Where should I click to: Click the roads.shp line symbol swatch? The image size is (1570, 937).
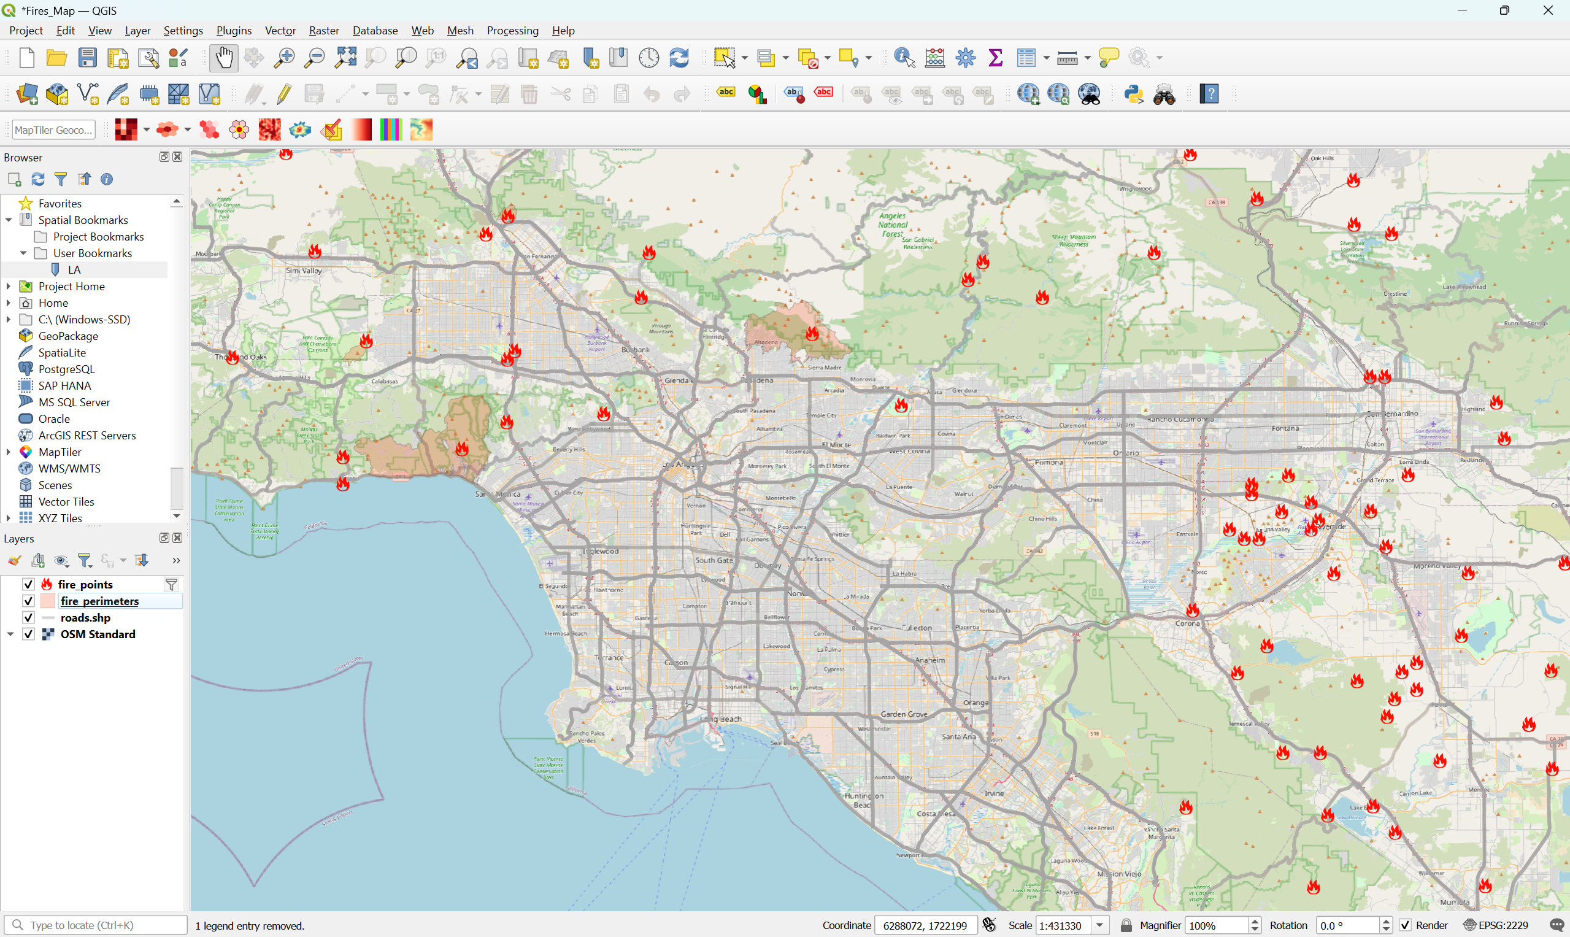(48, 617)
